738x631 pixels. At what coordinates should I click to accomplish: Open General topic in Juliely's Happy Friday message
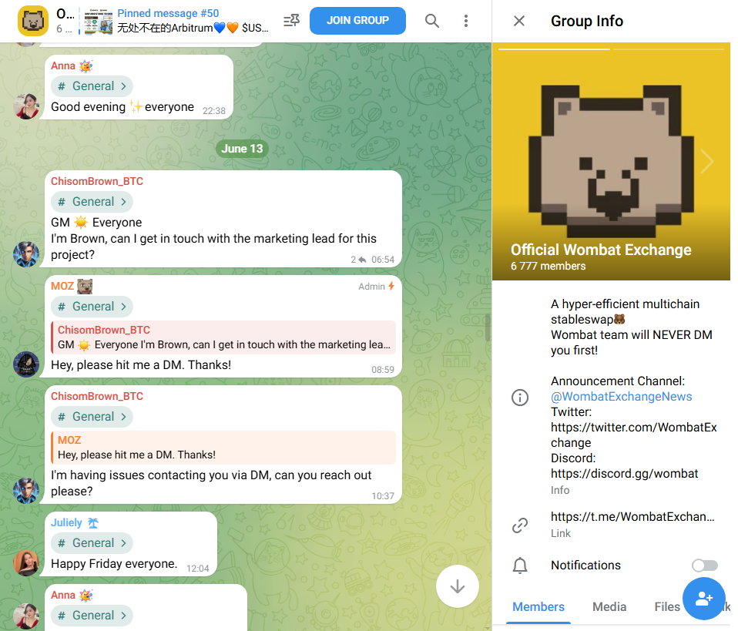pyautogui.click(x=92, y=543)
